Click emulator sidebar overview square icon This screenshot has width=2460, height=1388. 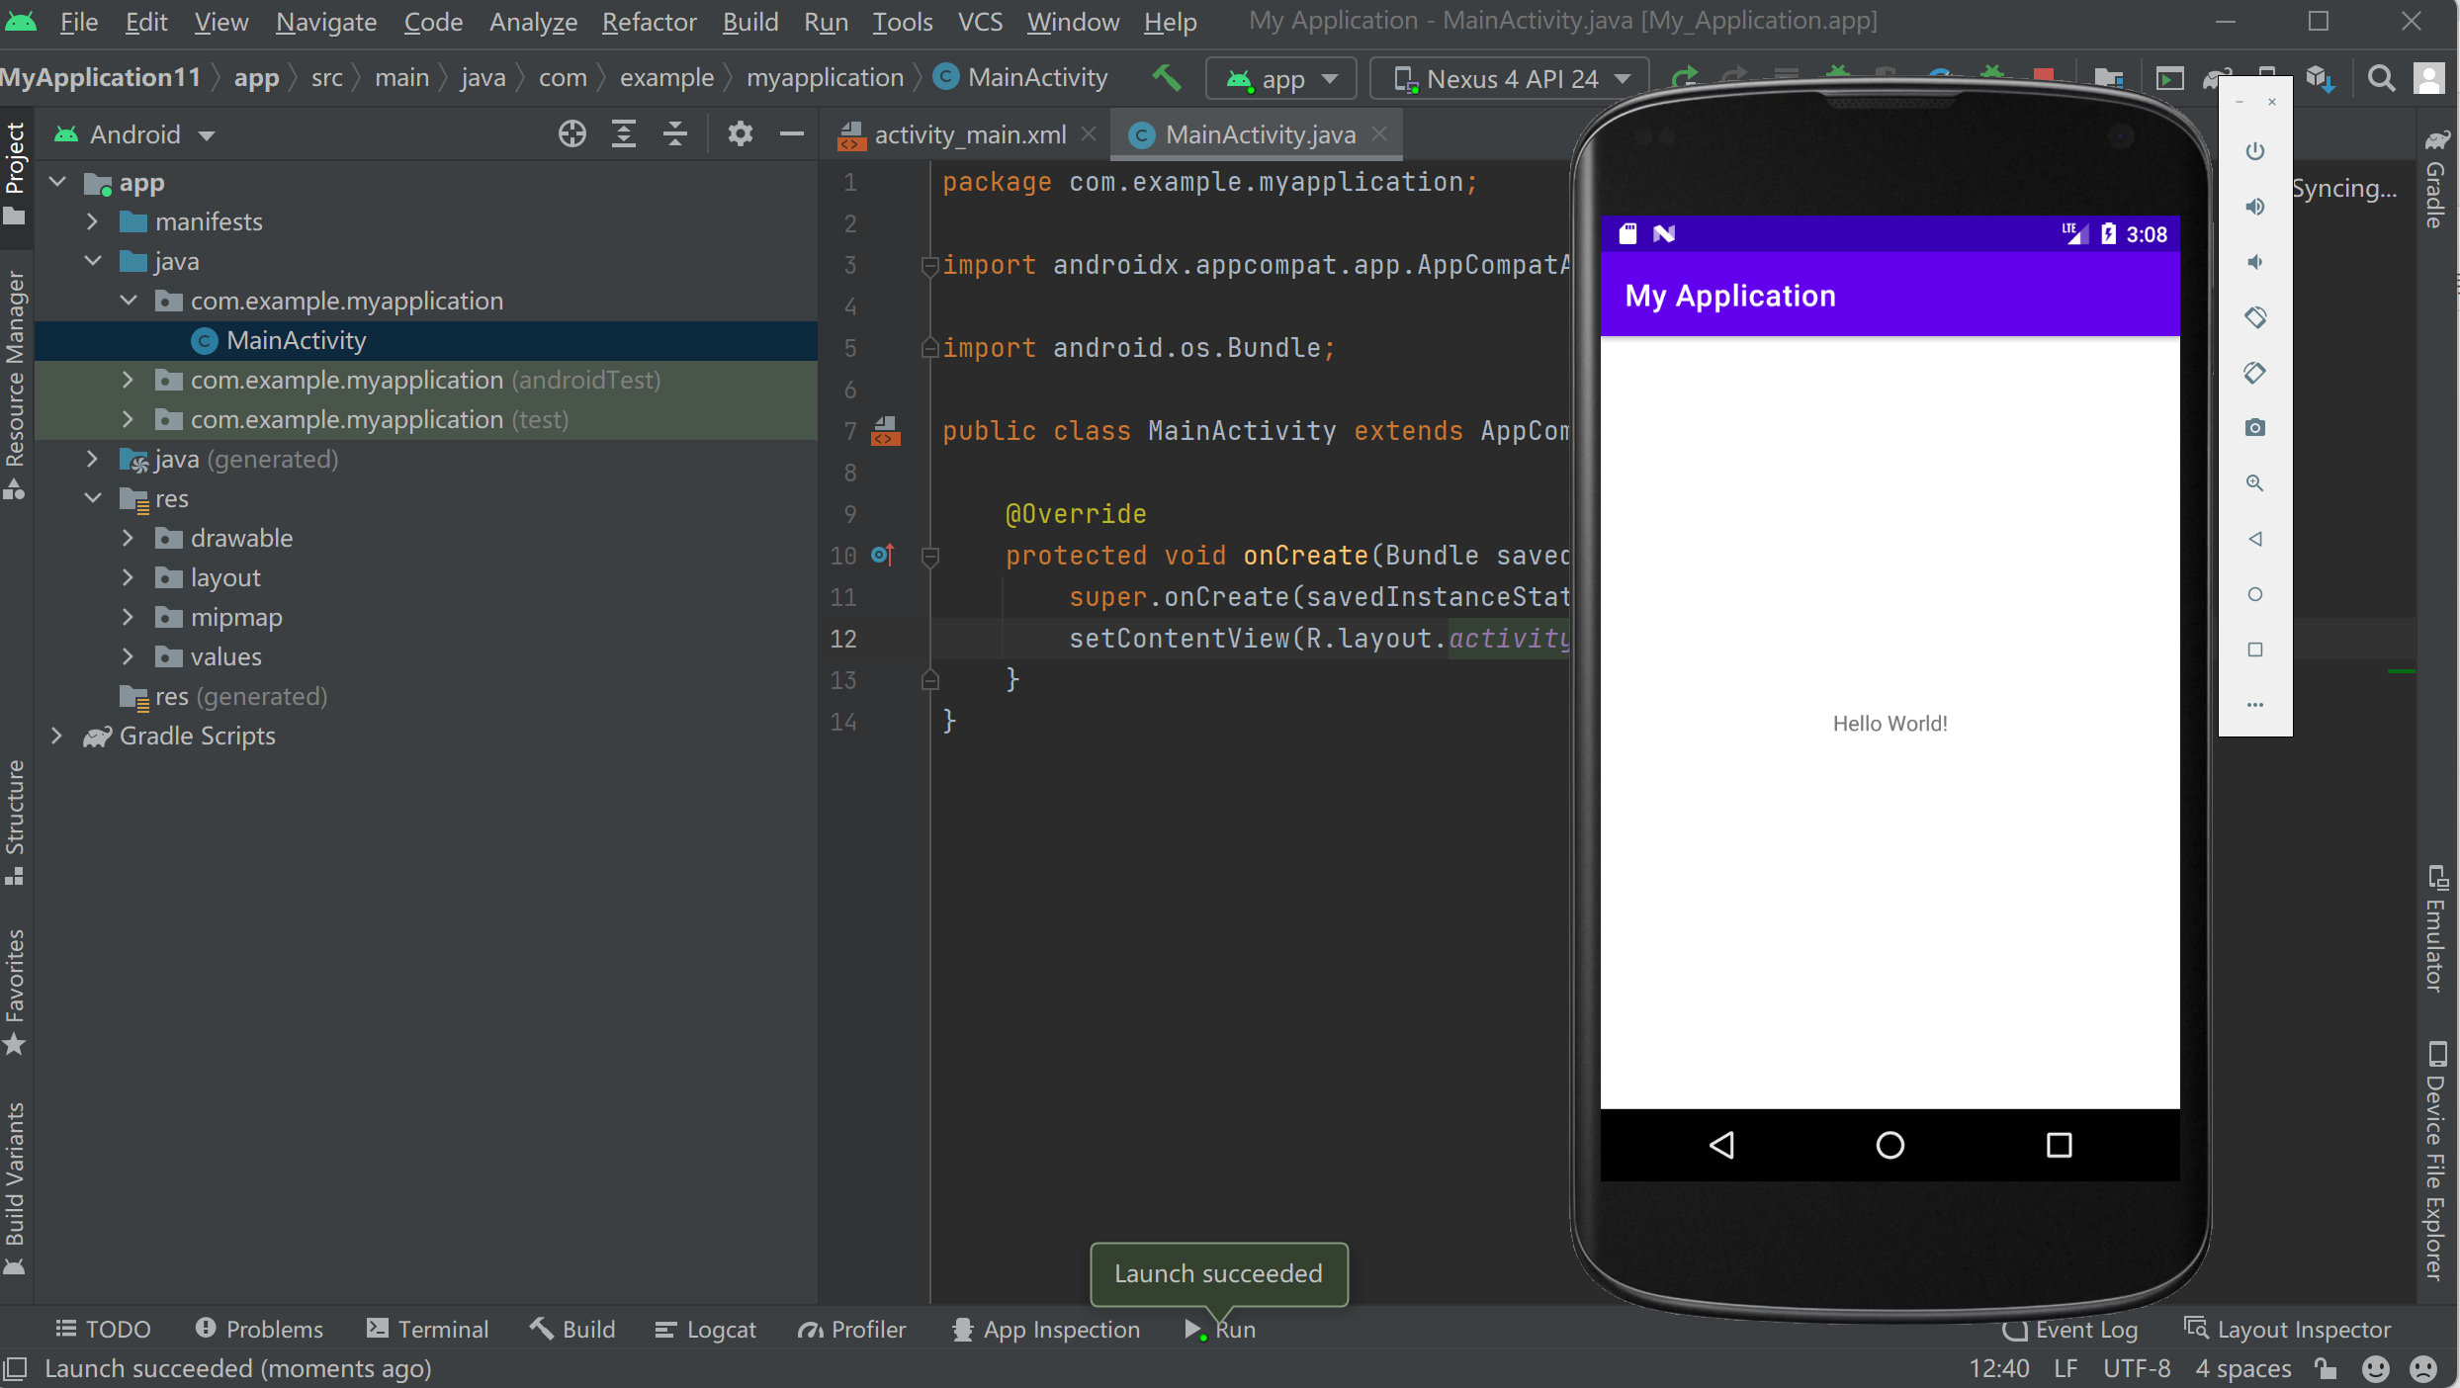(x=2254, y=649)
